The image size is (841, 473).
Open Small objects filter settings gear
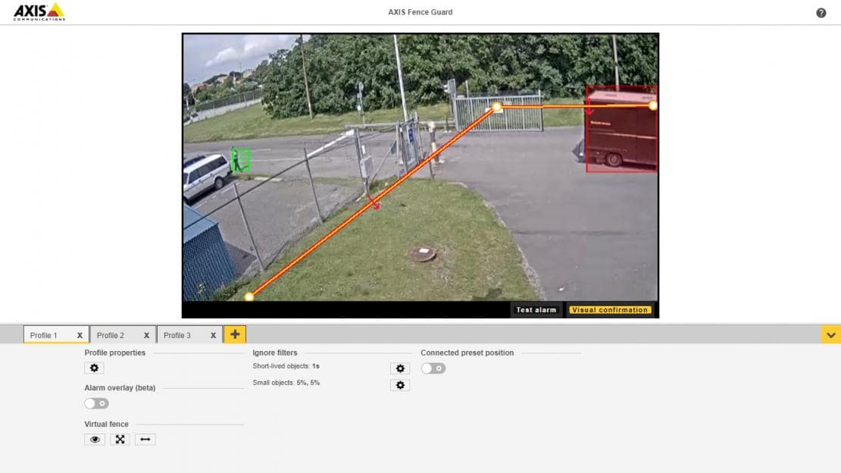[400, 385]
